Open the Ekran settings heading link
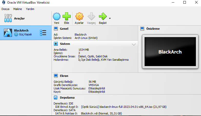The width and height of the screenshot is (201, 116). pos(64,76)
